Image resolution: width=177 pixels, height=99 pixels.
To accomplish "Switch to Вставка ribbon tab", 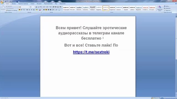I will pos(14,4).
